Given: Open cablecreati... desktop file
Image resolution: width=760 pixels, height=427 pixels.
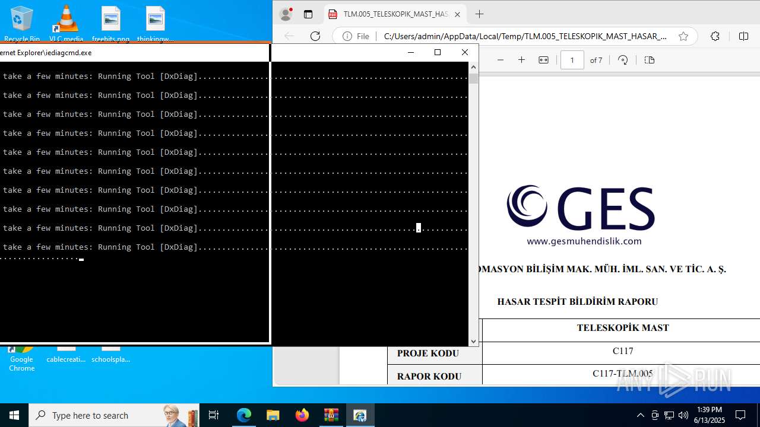Looking at the screenshot, I should (x=66, y=356).
